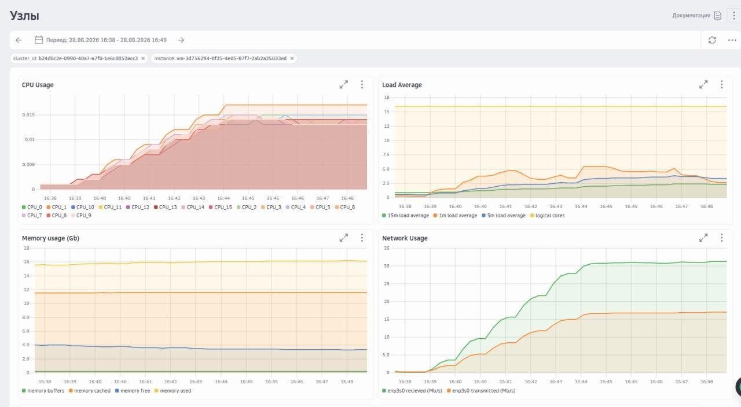Click the Network Usage chart title

click(x=405, y=238)
